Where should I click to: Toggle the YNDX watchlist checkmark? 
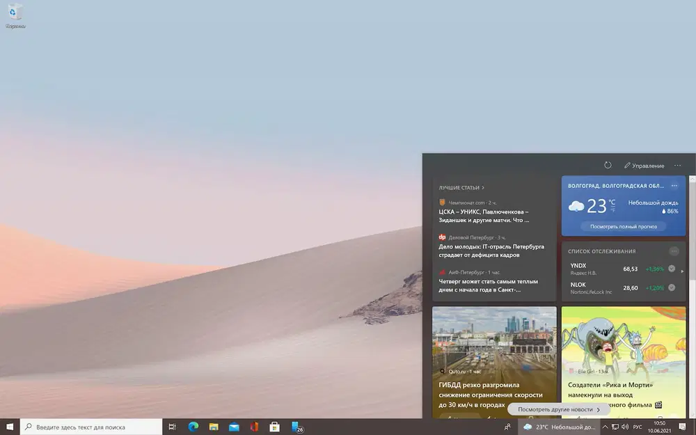point(672,269)
